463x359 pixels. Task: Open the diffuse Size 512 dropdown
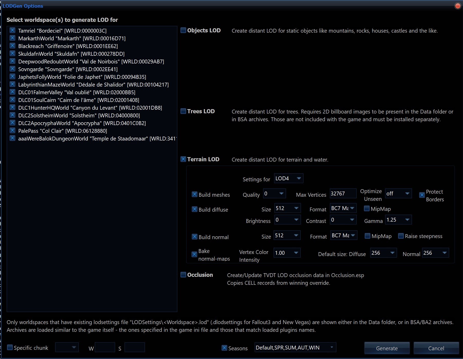[x=288, y=208]
